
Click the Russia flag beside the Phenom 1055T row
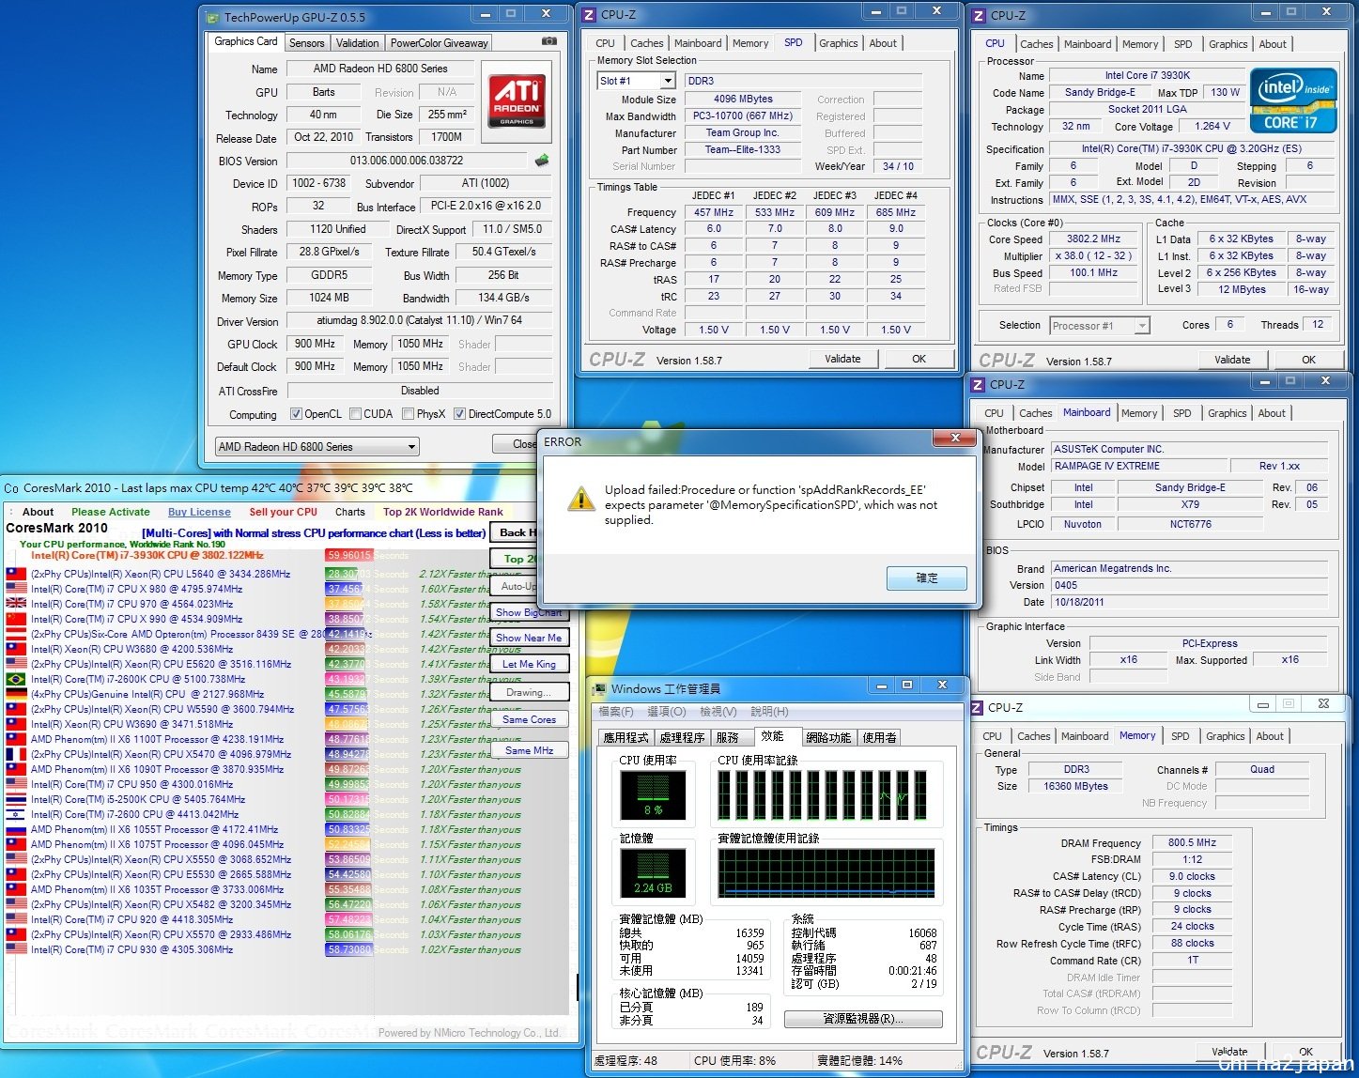pyautogui.click(x=16, y=829)
